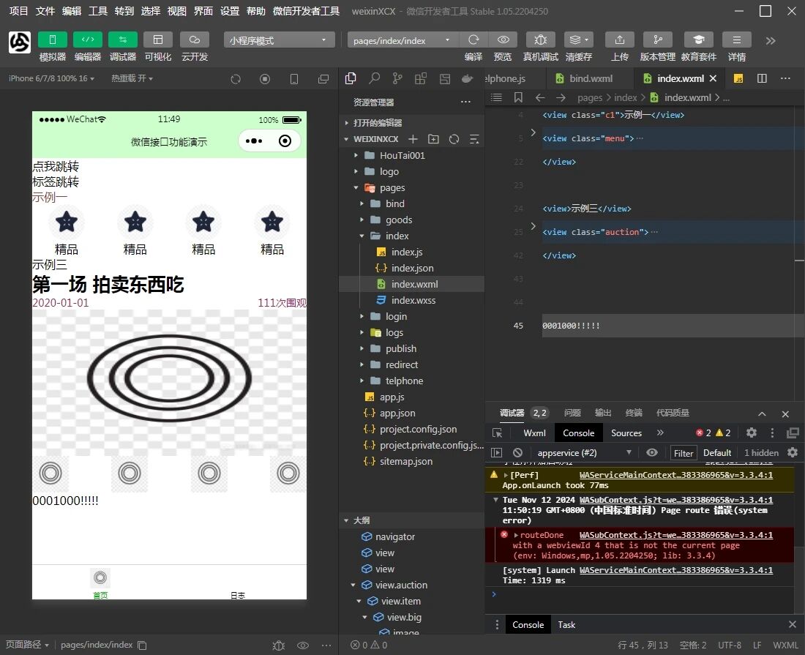Expand the toolbar overflow chevrons
The width and height of the screenshot is (805, 655).
click(x=770, y=40)
